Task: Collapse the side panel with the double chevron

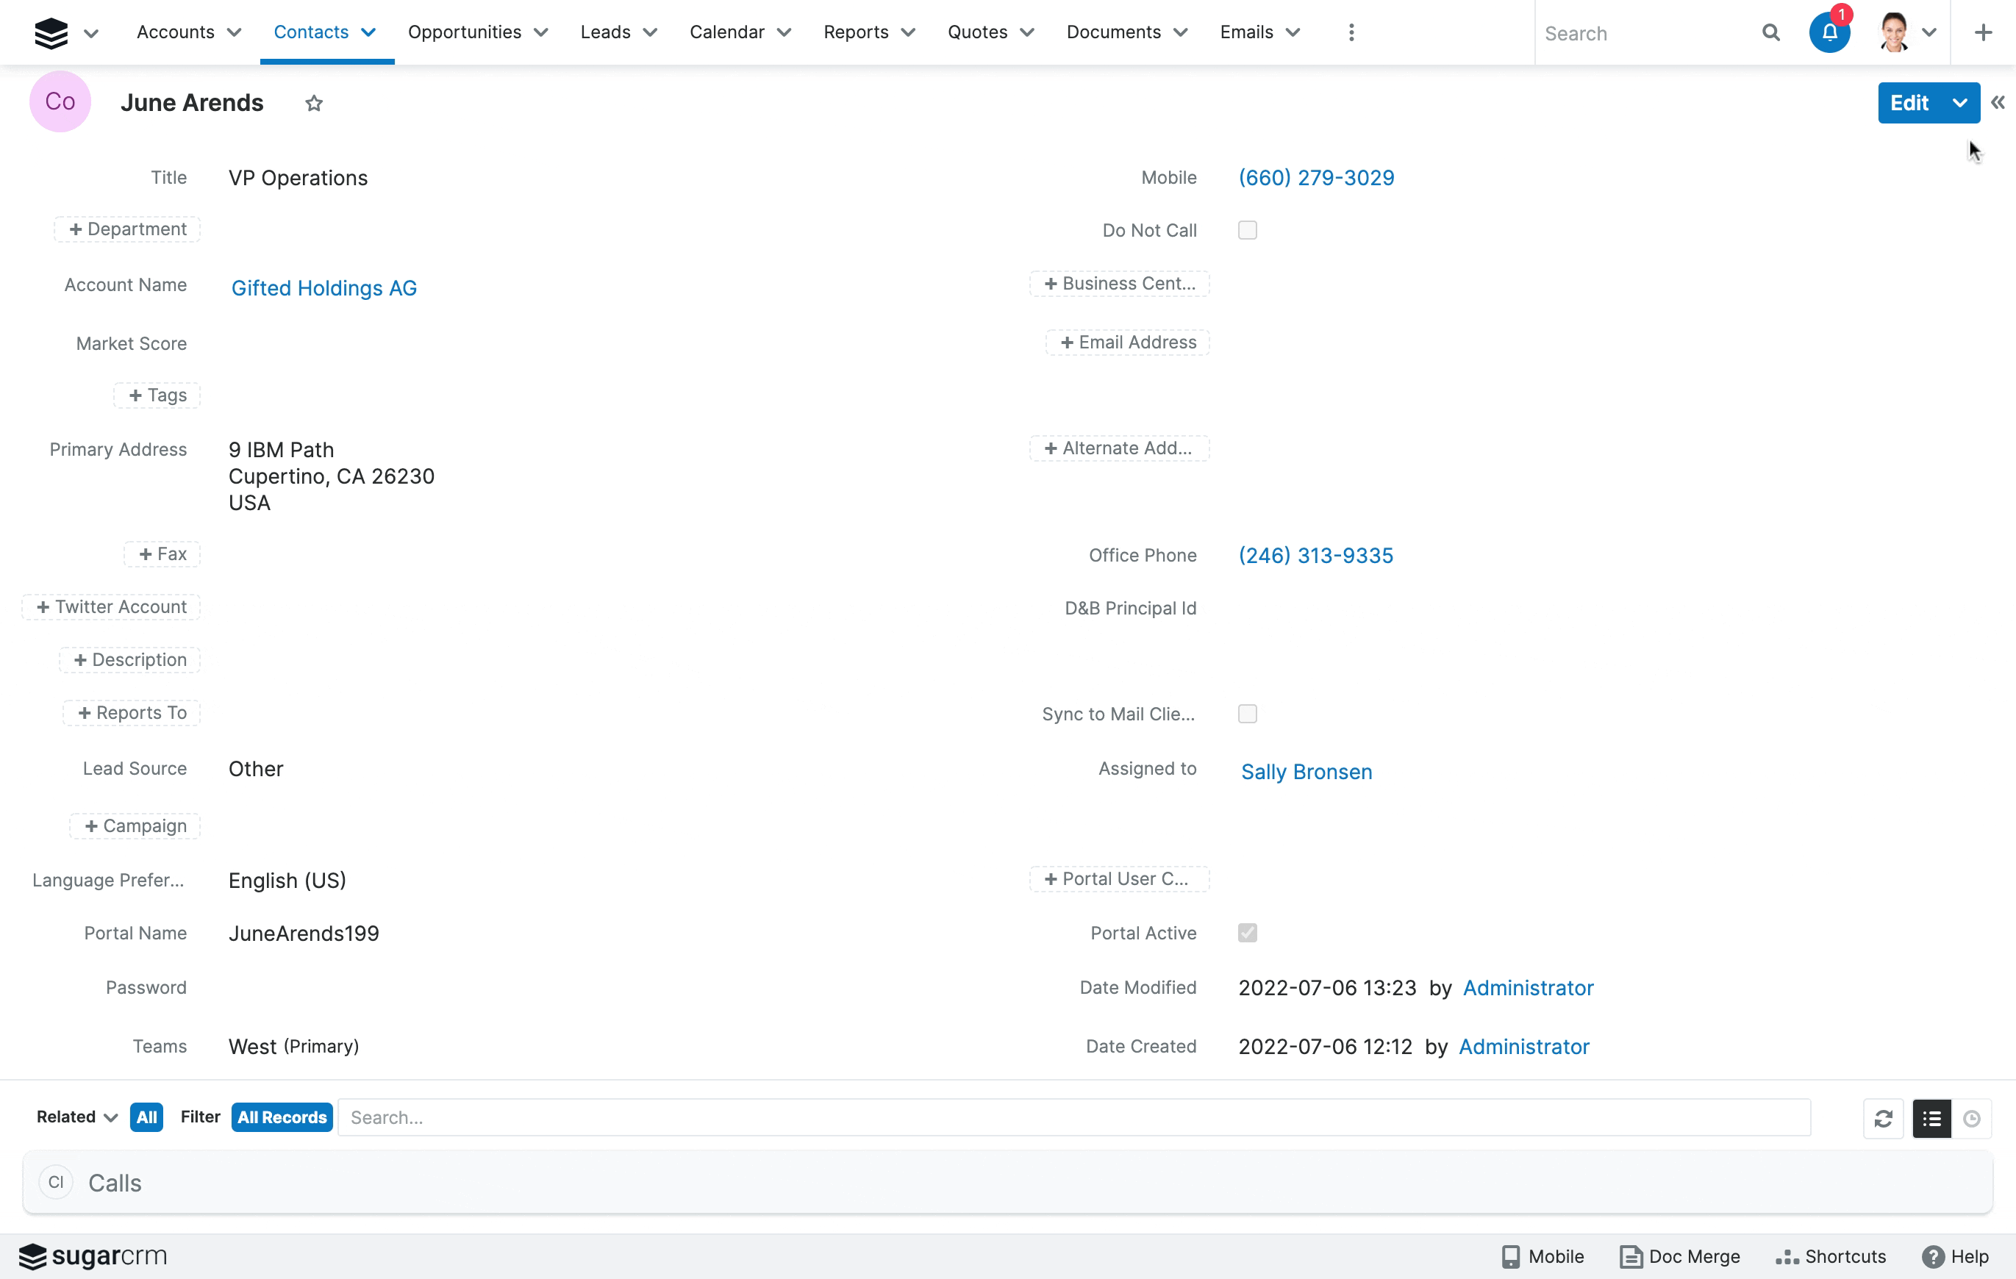Action: 1998,103
